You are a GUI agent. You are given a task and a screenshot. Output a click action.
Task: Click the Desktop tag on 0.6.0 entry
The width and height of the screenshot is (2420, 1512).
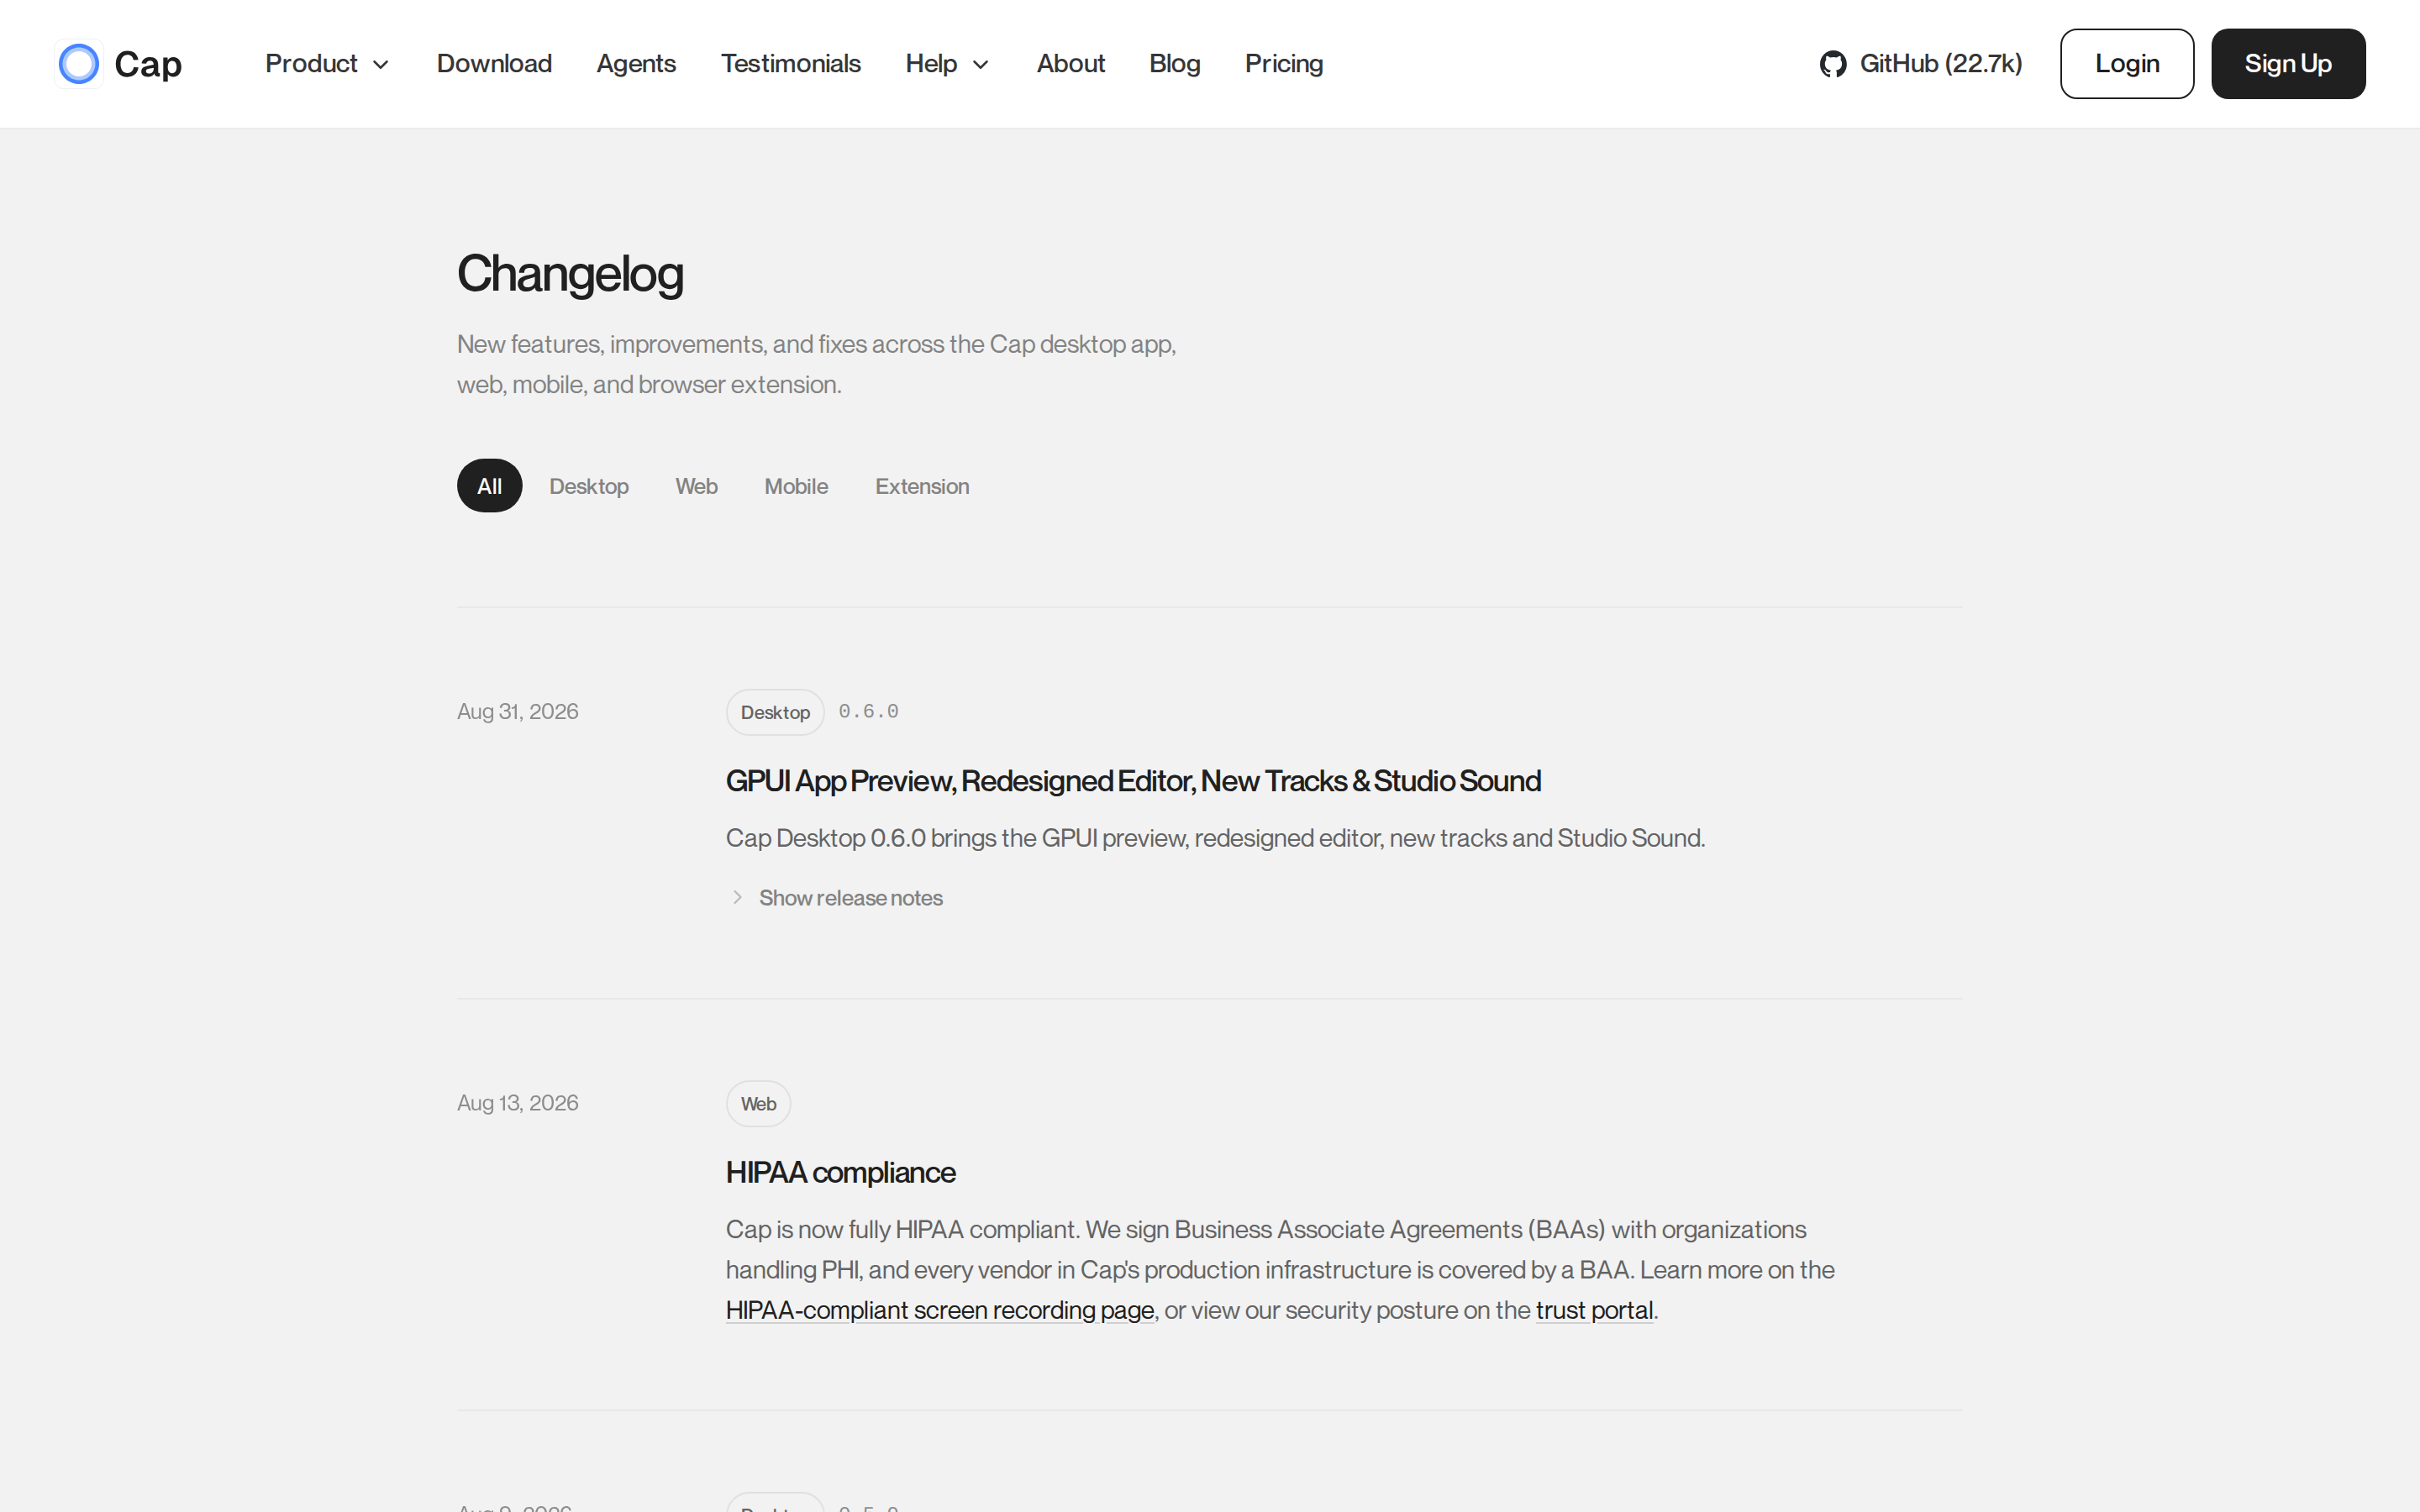775,712
